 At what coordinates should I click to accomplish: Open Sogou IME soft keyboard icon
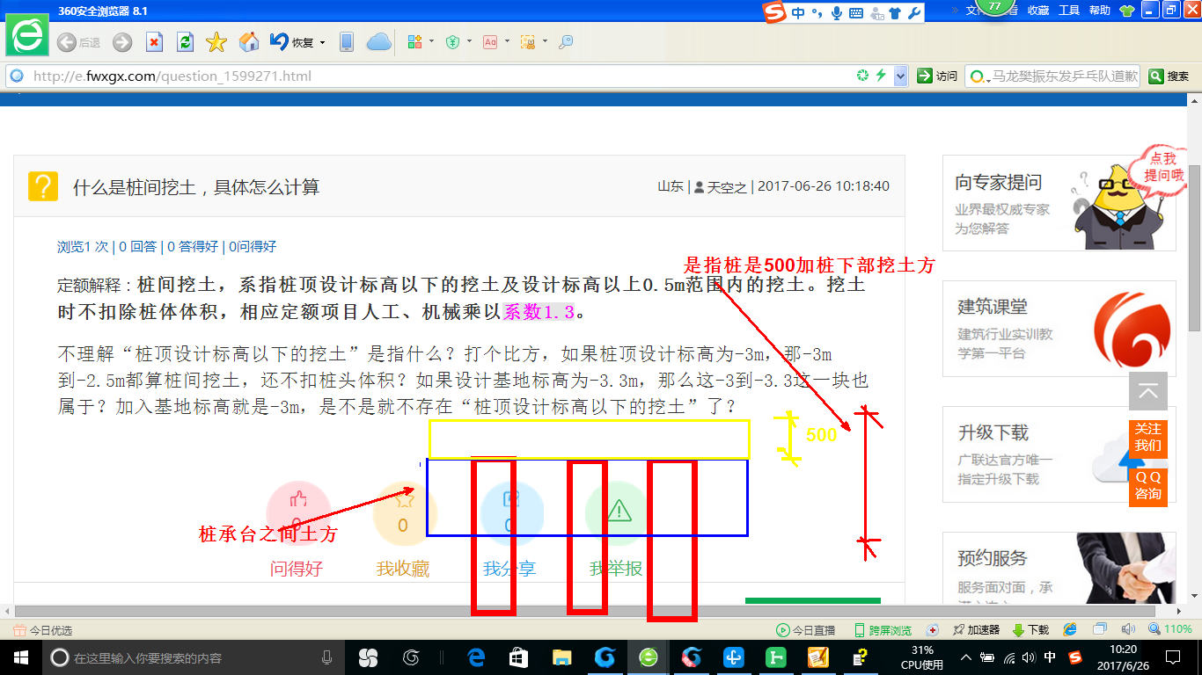point(855,13)
